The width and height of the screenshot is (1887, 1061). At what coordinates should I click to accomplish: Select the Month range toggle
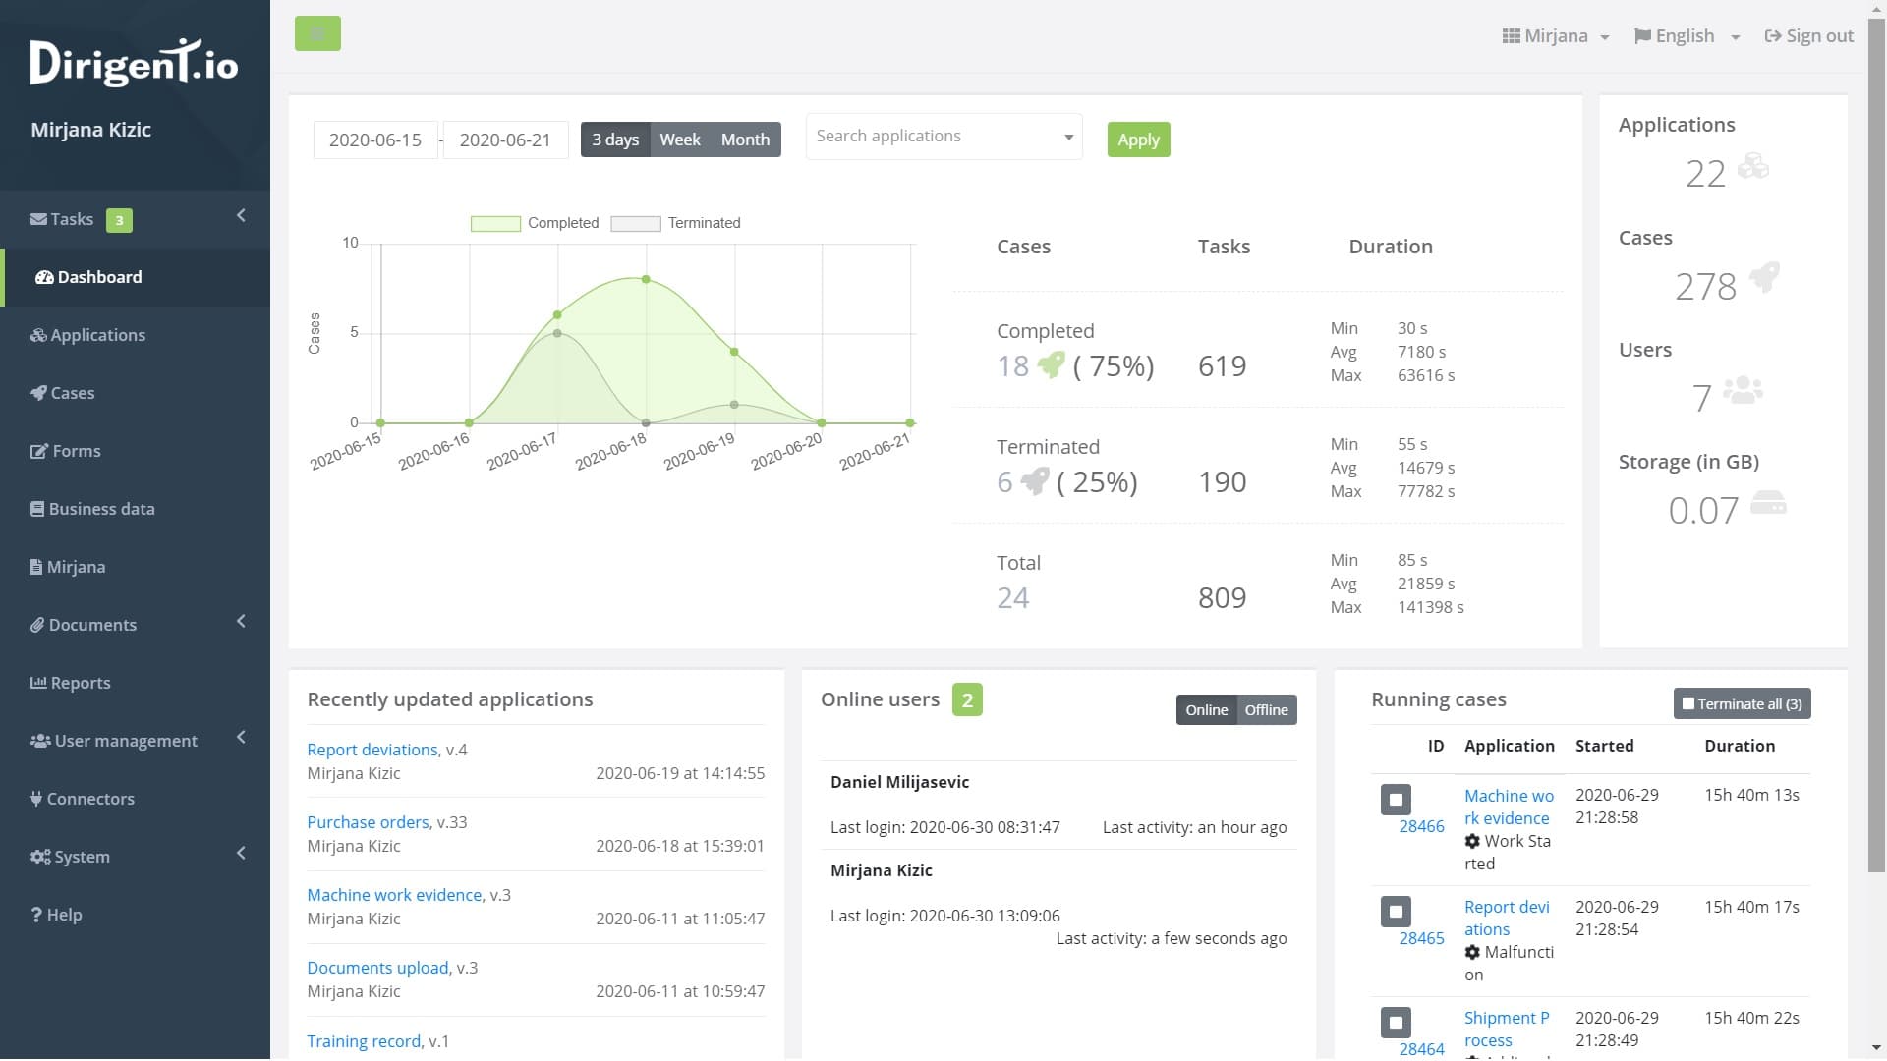pyautogui.click(x=745, y=140)
